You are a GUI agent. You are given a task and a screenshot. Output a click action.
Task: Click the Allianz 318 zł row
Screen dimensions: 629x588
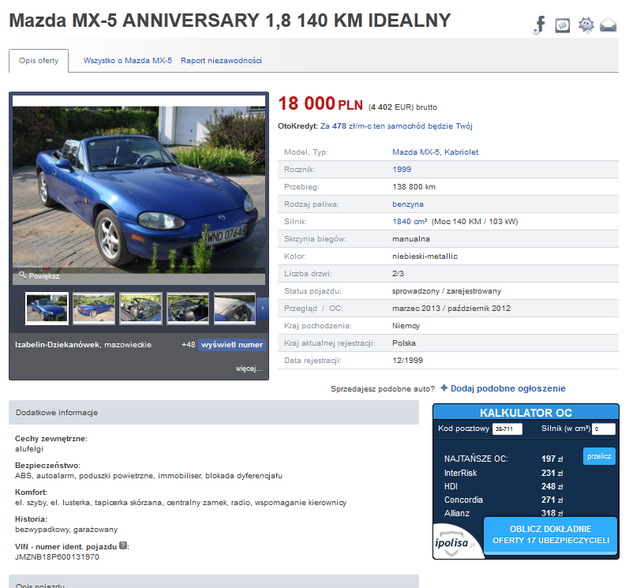[x=504, y=513]
